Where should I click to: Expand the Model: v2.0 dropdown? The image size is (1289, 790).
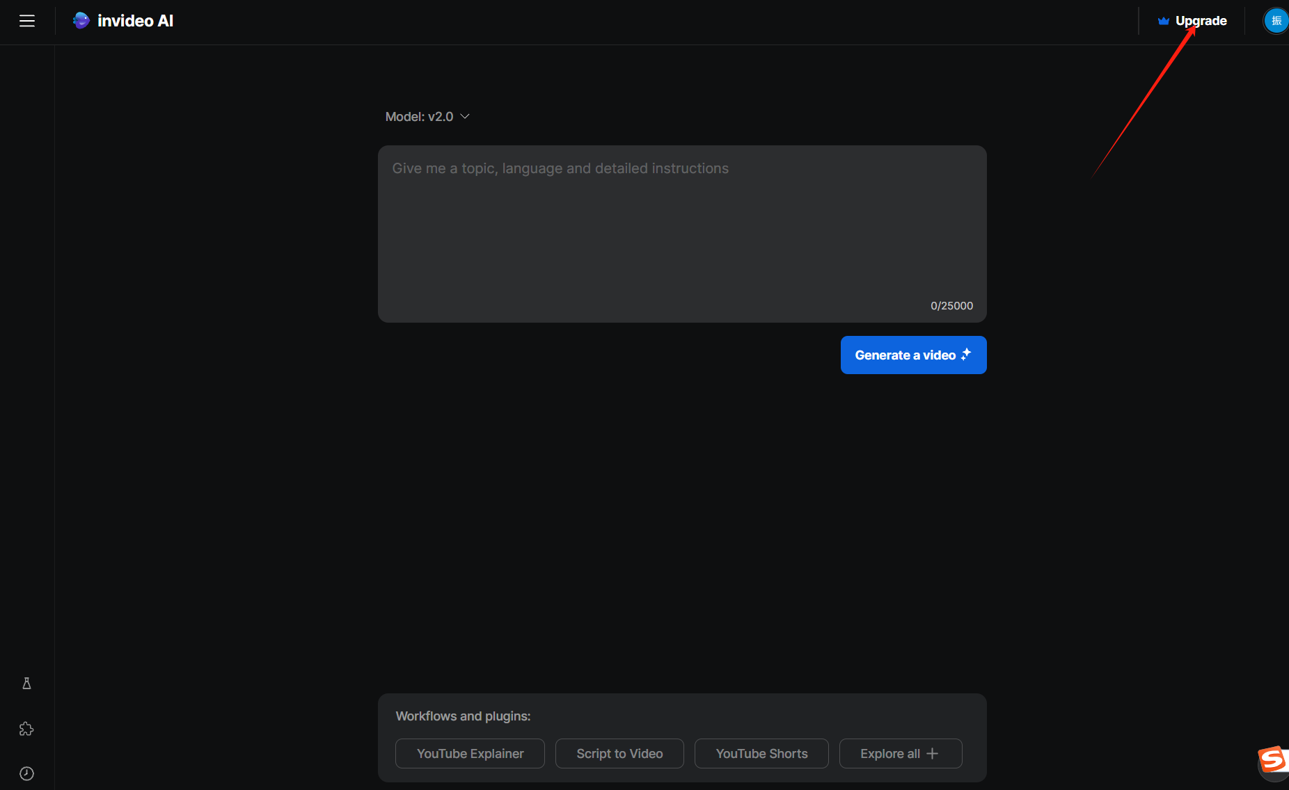tap(427, 117)
